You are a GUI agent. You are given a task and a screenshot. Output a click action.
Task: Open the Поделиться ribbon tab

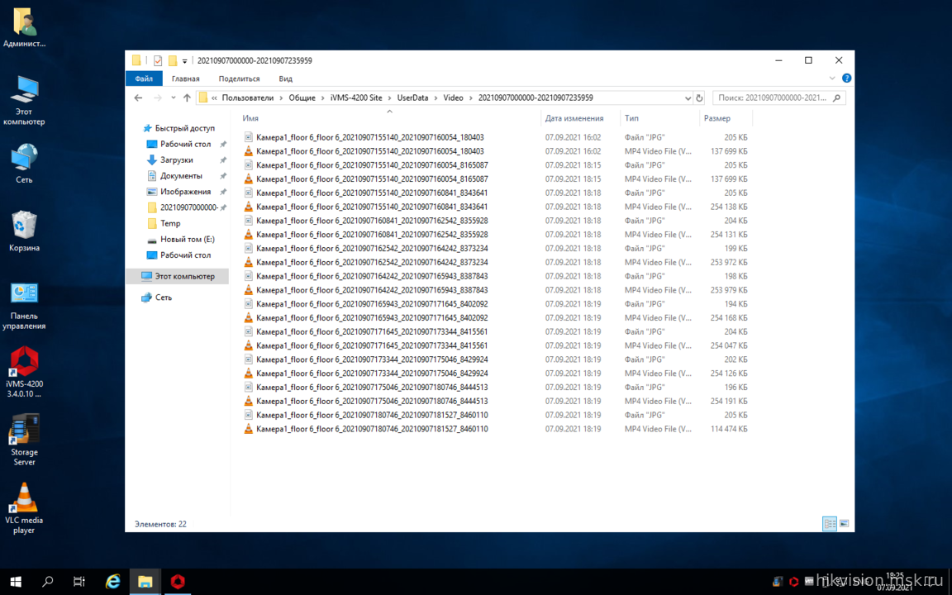239,79
